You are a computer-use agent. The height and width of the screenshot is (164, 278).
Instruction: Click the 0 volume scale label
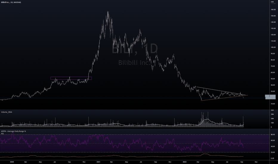[271, 127]
